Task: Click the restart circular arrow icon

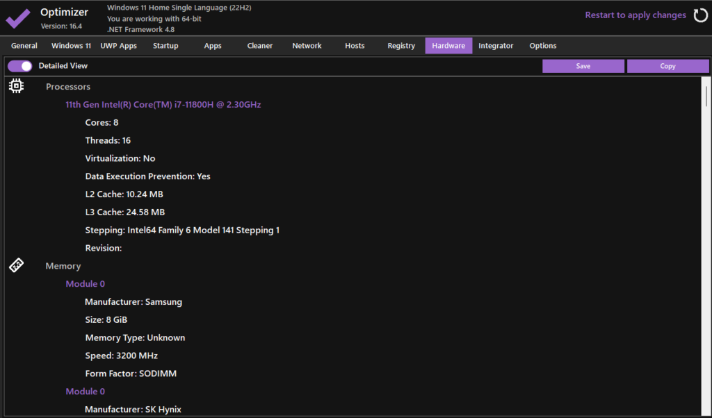Action: click(700, 15)
